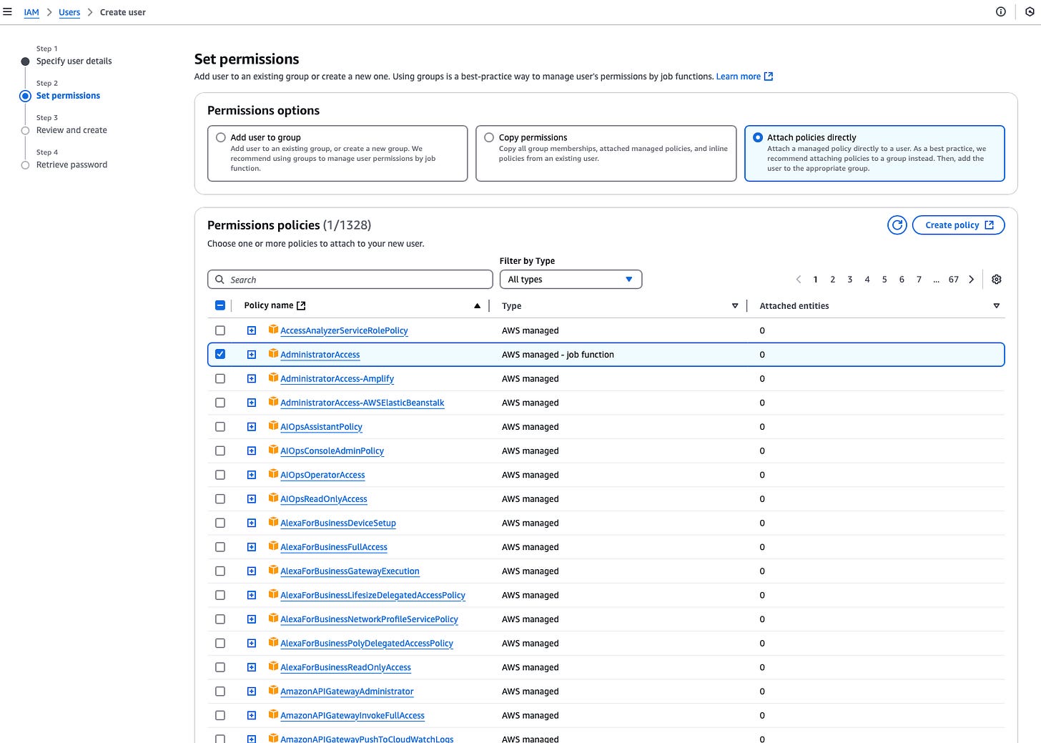Go to Step 4 Retrieve password
Viewport: 1041px width, 743px height.
point(71,164)
